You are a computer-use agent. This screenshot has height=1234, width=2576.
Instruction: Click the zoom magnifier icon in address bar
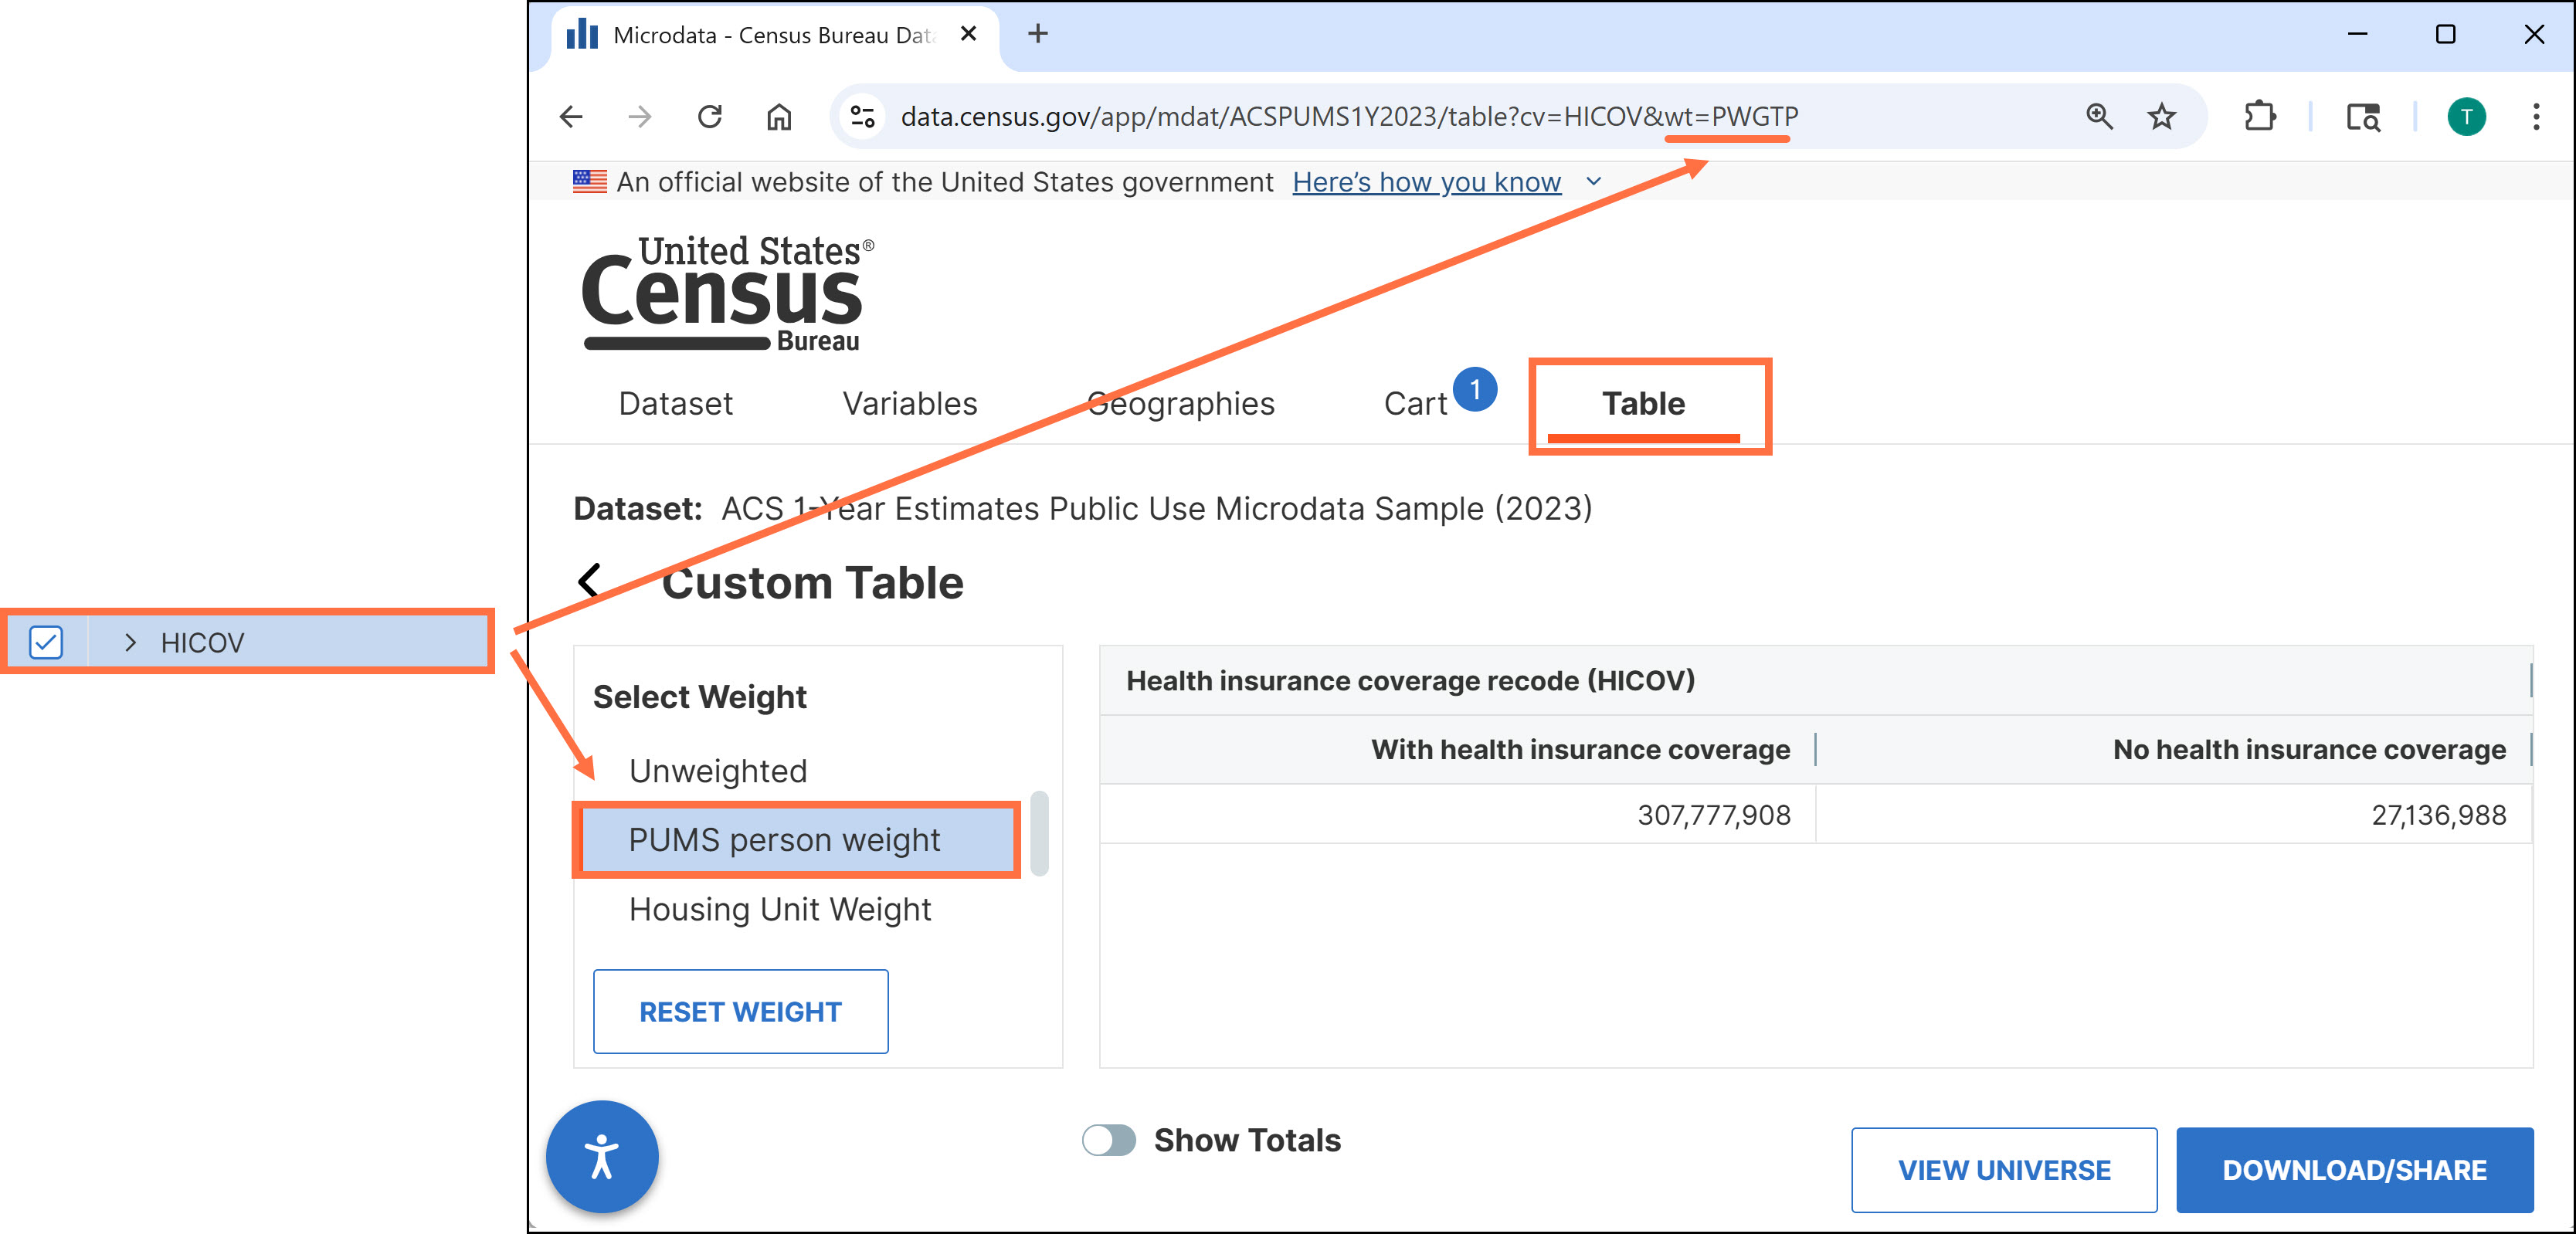[2099, 117]
